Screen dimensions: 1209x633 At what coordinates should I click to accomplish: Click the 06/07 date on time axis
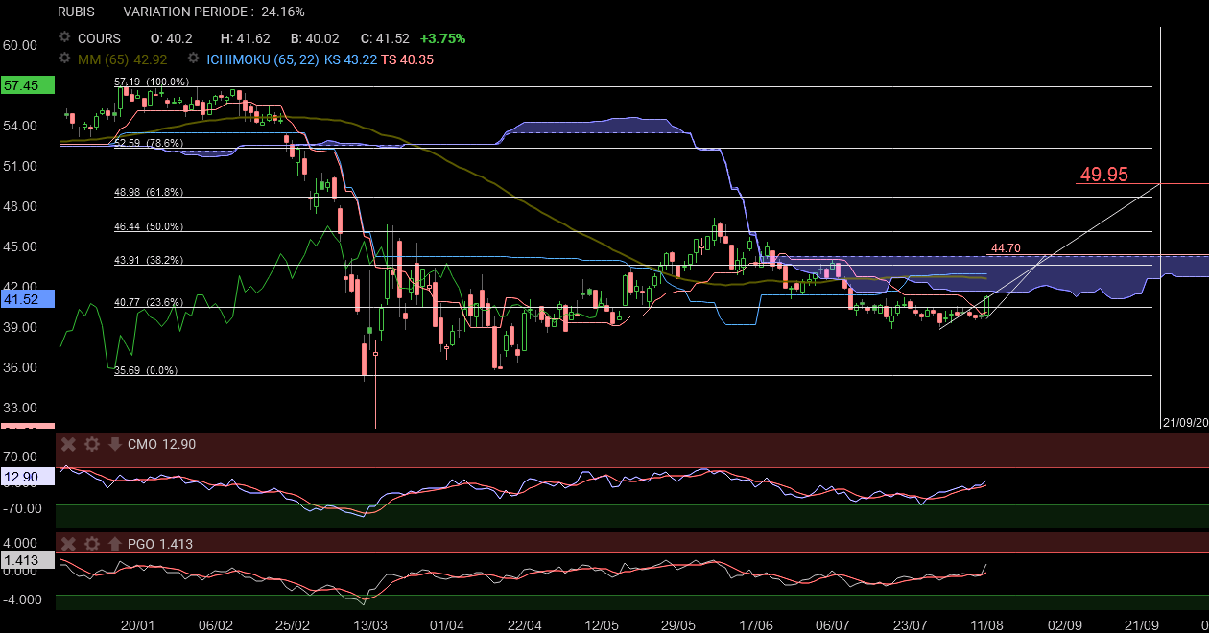point(833,624)
